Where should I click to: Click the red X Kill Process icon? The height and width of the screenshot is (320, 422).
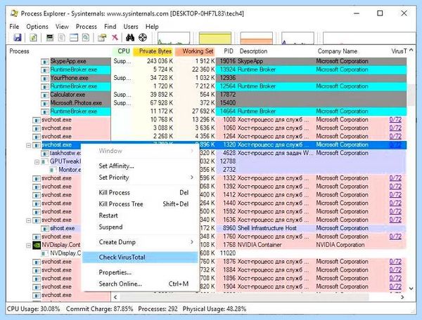pos(115,38)
